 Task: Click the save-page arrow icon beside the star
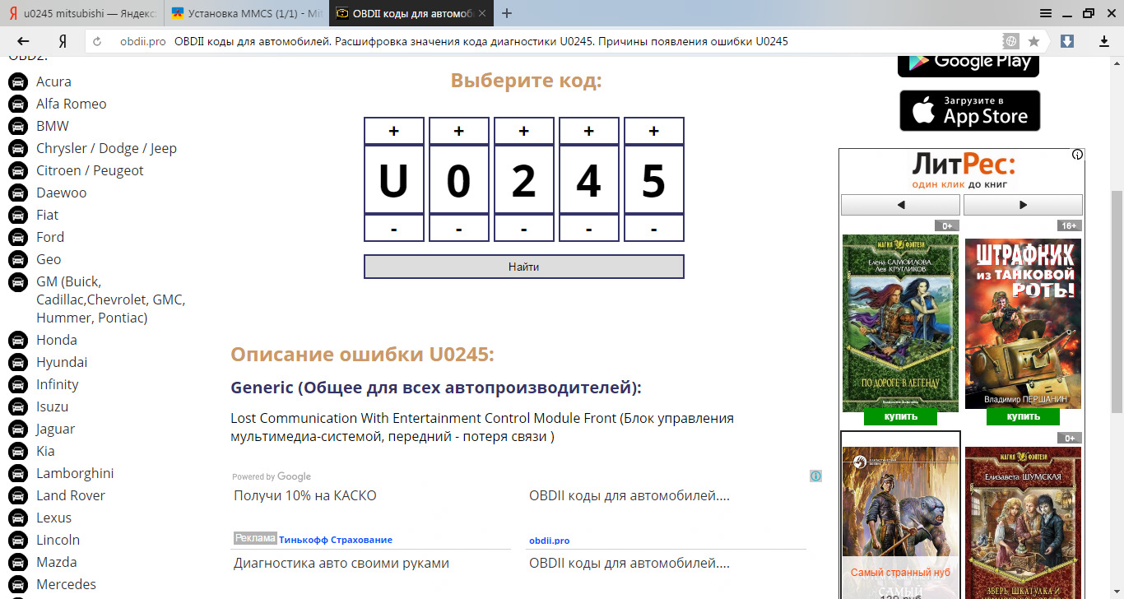pos(1067,41)
